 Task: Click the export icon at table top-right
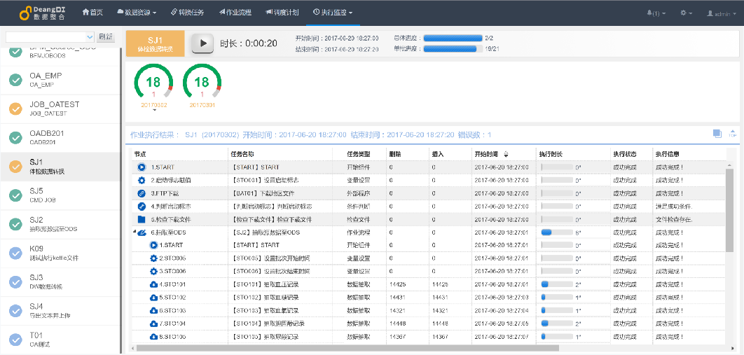click(x=733, y=133)
